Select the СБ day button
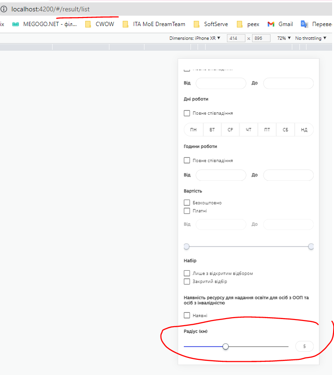This screenshot has height=375, width=334. 286,129
